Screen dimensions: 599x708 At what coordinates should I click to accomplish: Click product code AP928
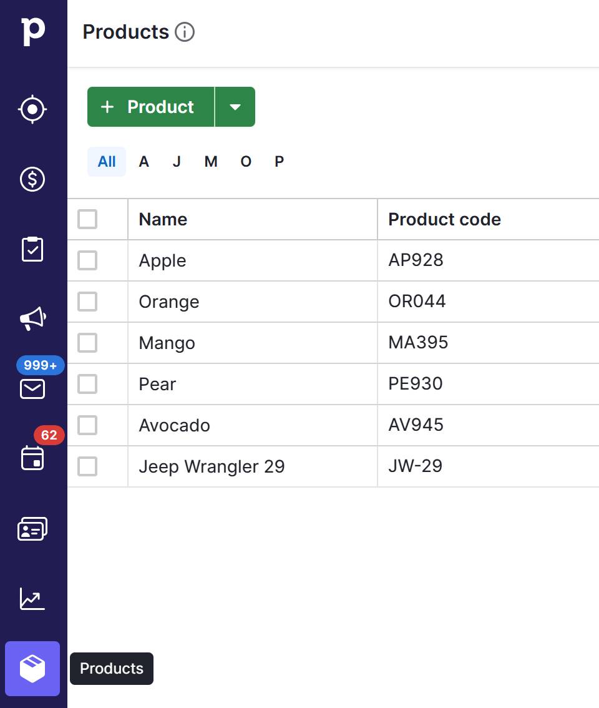coord(416,260)
